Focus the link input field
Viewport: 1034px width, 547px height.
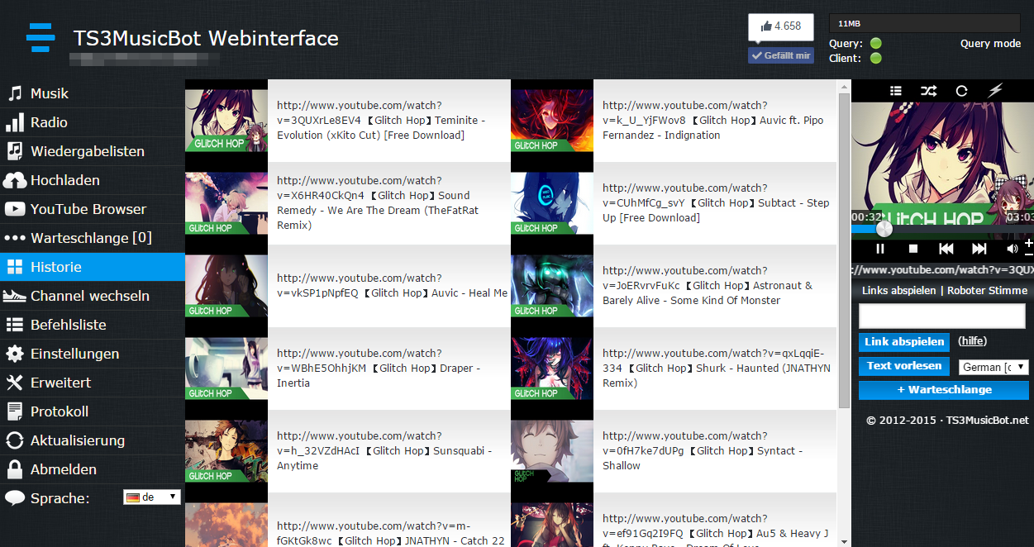pos(942,316)
